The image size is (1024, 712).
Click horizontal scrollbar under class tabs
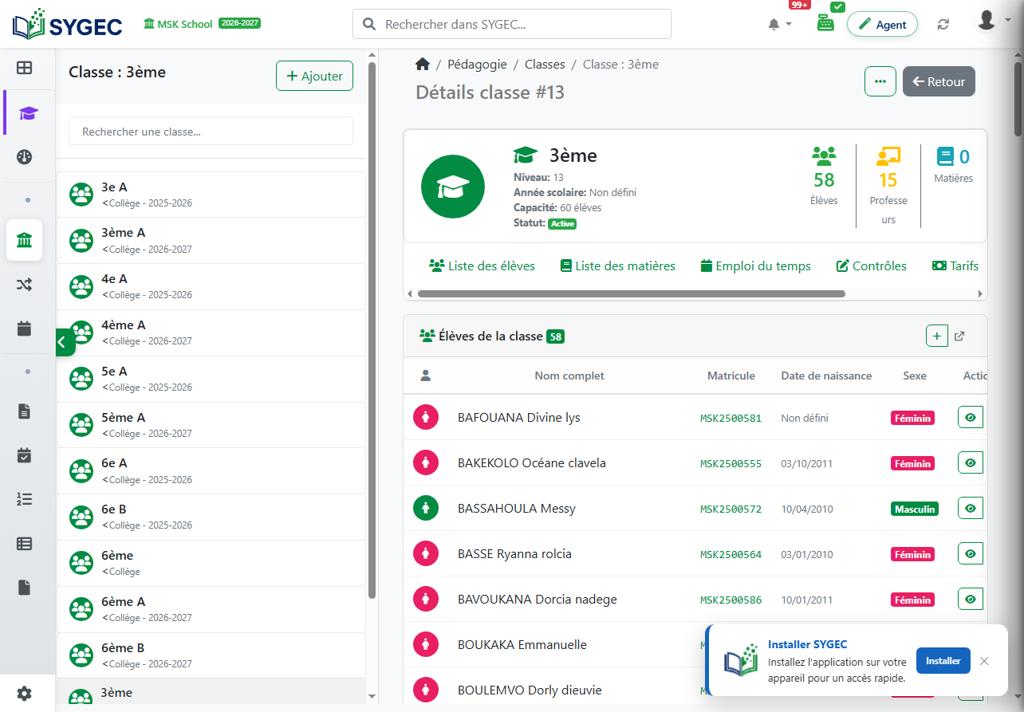tap(631, 293)
